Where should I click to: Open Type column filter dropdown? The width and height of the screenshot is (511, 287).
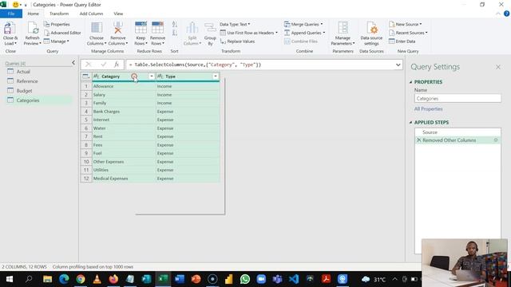(x=216, y=77)
